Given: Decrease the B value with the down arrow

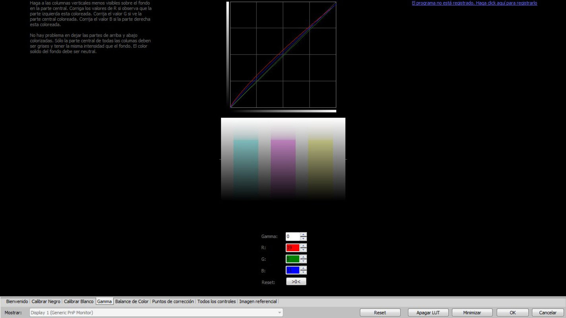Looking at the screenshot, I should (x=304, y=272).
